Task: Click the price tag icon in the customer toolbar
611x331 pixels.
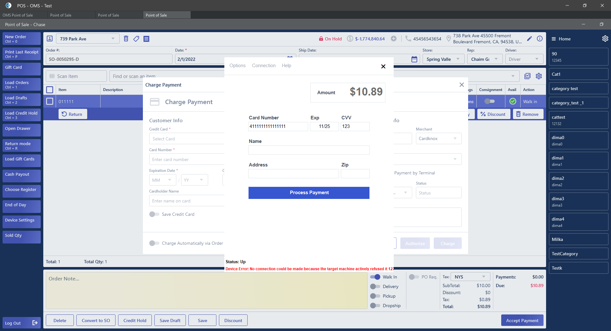Action: (x=136, y=39)
